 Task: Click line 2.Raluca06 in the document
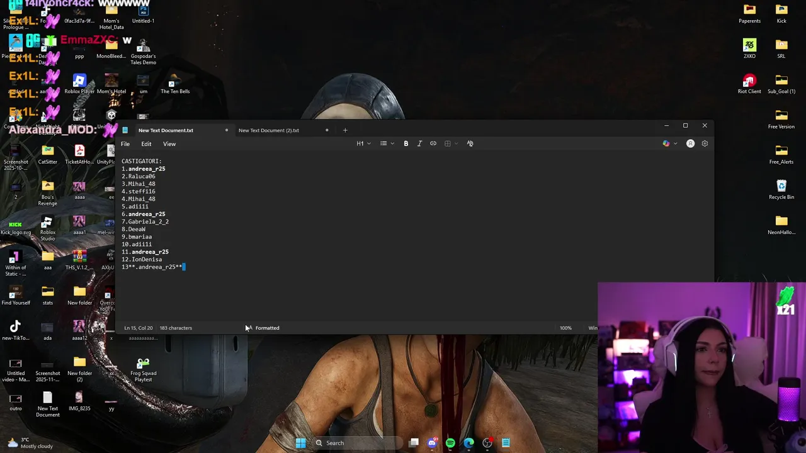(x=138, y=176)
